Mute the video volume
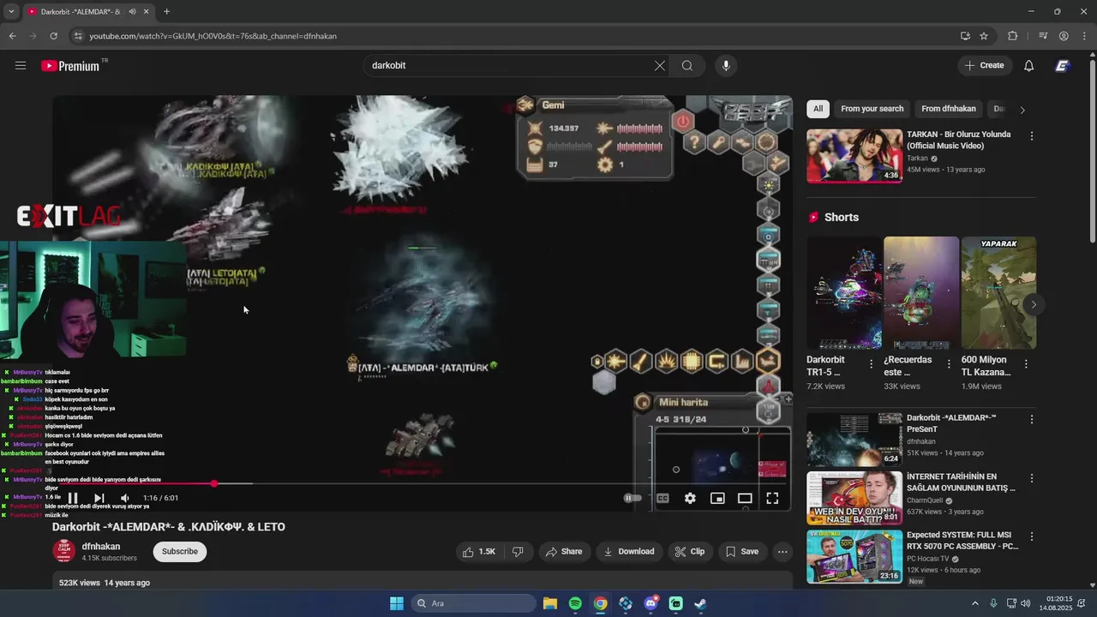 click(125, 498)
